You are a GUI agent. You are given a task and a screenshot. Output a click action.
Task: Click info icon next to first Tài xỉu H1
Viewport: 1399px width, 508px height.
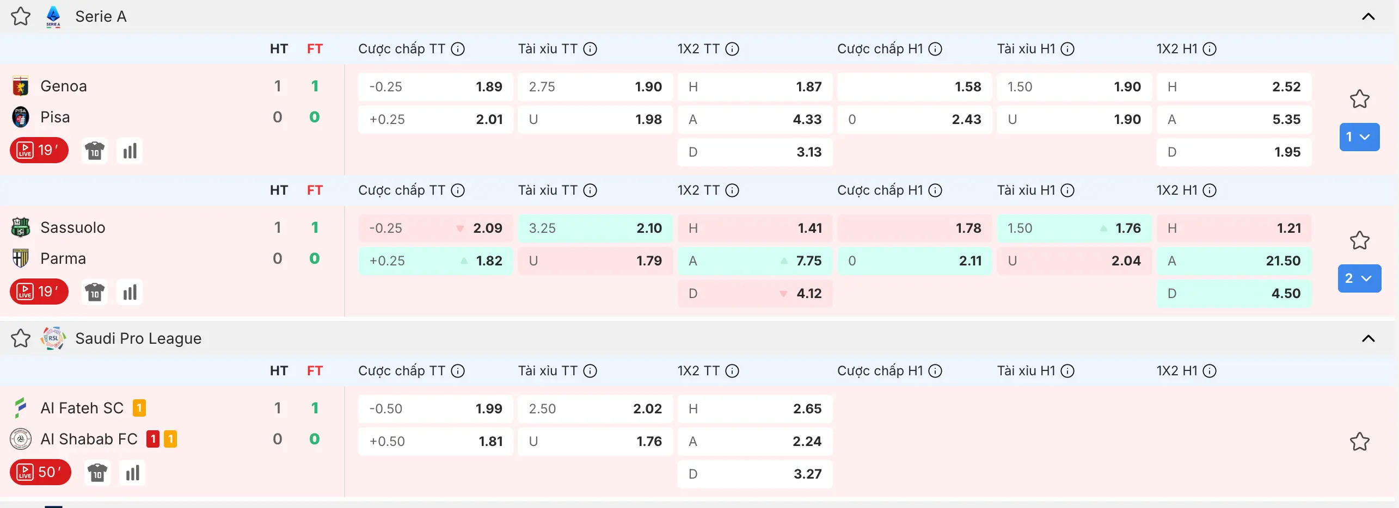(1067, 49)
